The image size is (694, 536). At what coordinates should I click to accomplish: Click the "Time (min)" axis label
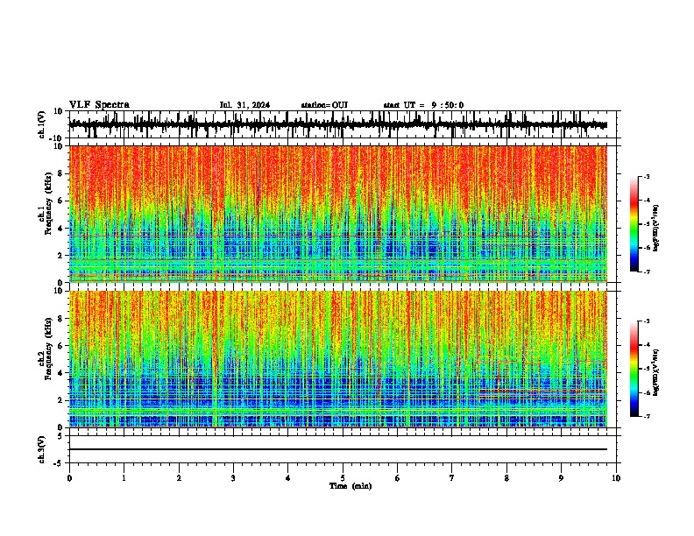351,486
